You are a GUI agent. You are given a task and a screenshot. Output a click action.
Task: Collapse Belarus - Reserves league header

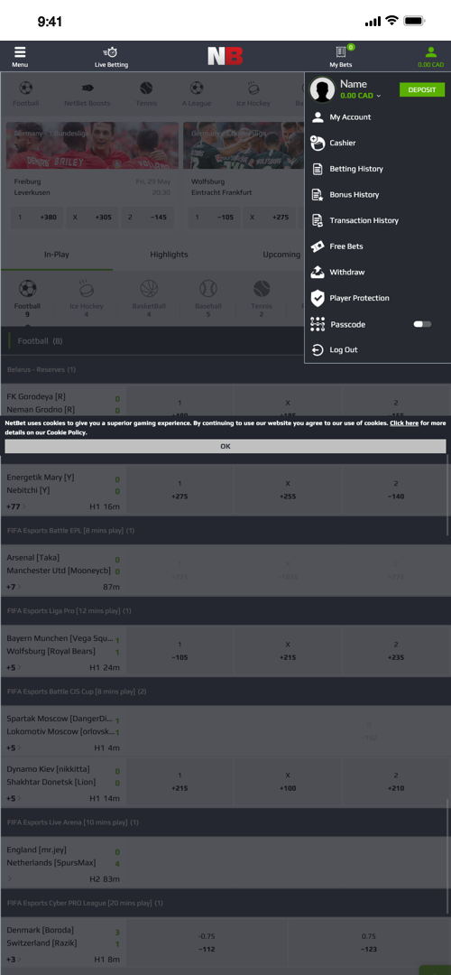(x=225, y=369)
